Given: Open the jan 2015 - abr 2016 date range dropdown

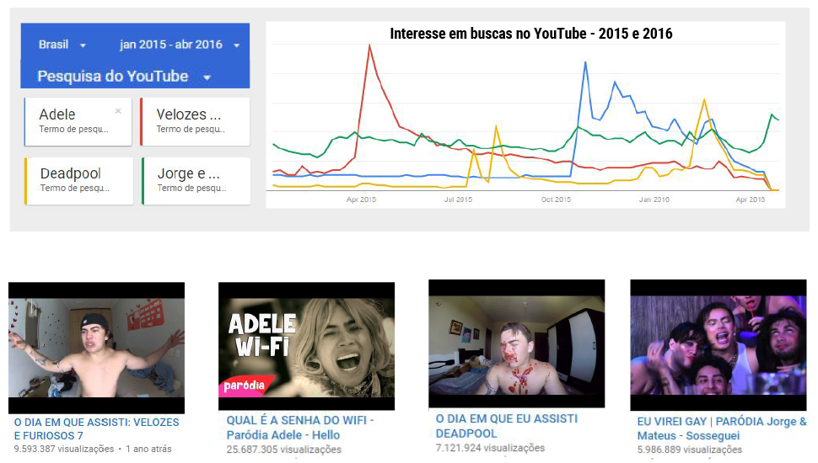Looking at the screenshot, I should coord(180,45).
